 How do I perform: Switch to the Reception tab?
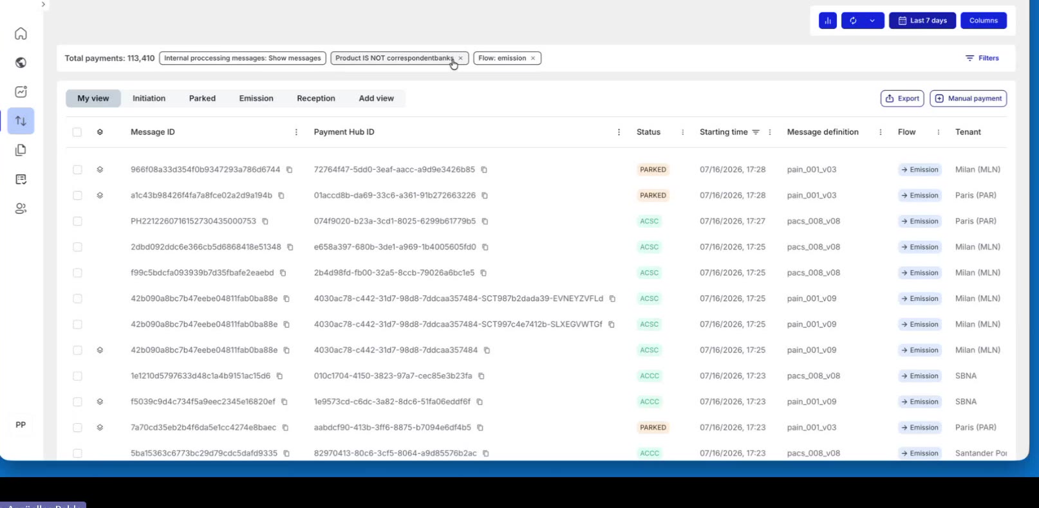click(x=316, y=98)
